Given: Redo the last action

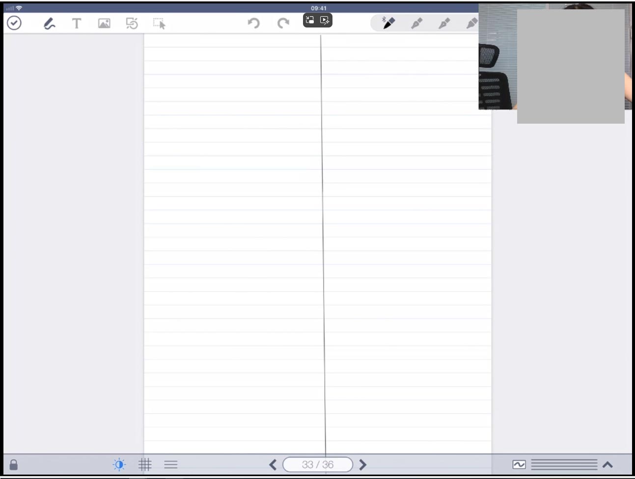Looking at the screenshot, I should pyautogui.click(x=283, y=23).
